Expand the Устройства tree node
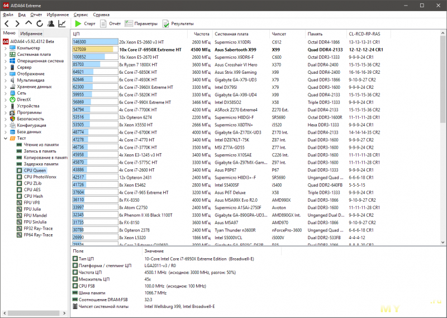 6,106
